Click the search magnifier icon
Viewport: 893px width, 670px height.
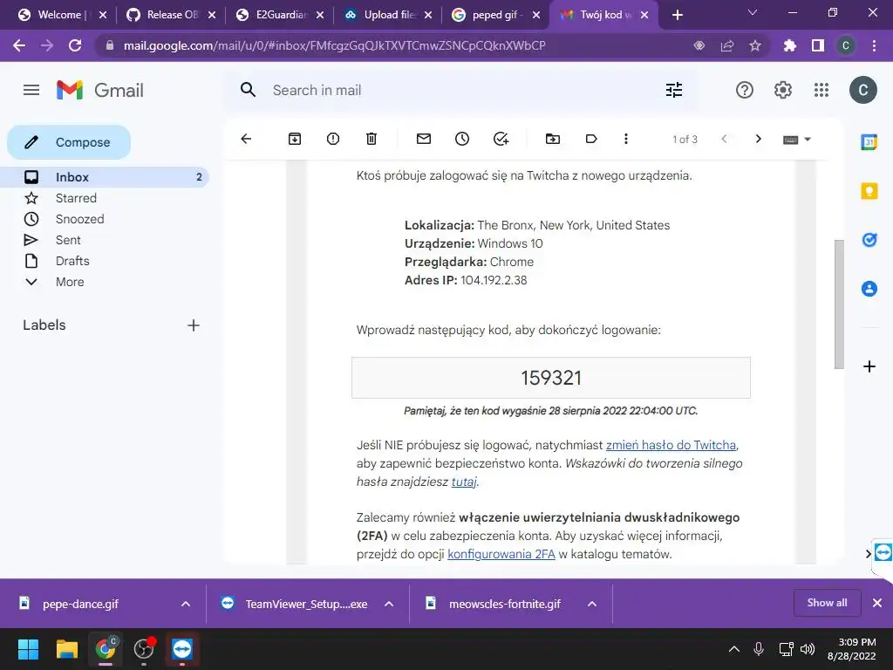(248, 90)
